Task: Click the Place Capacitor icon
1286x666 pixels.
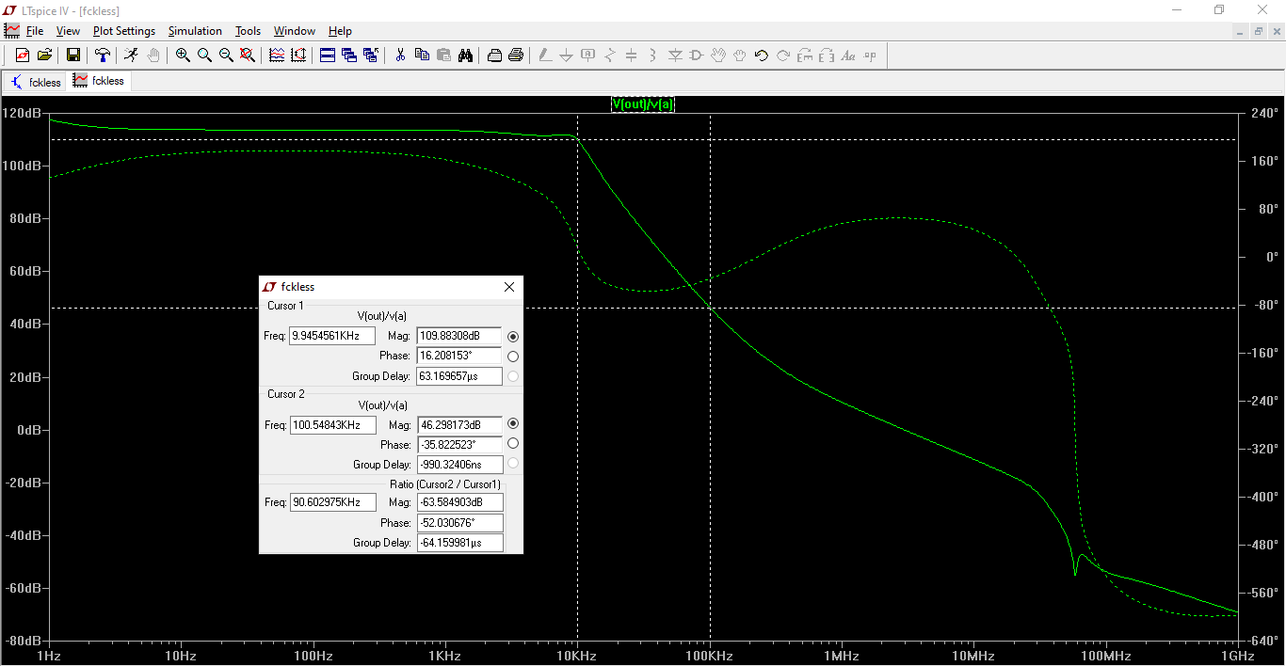Action: [632, 55]
